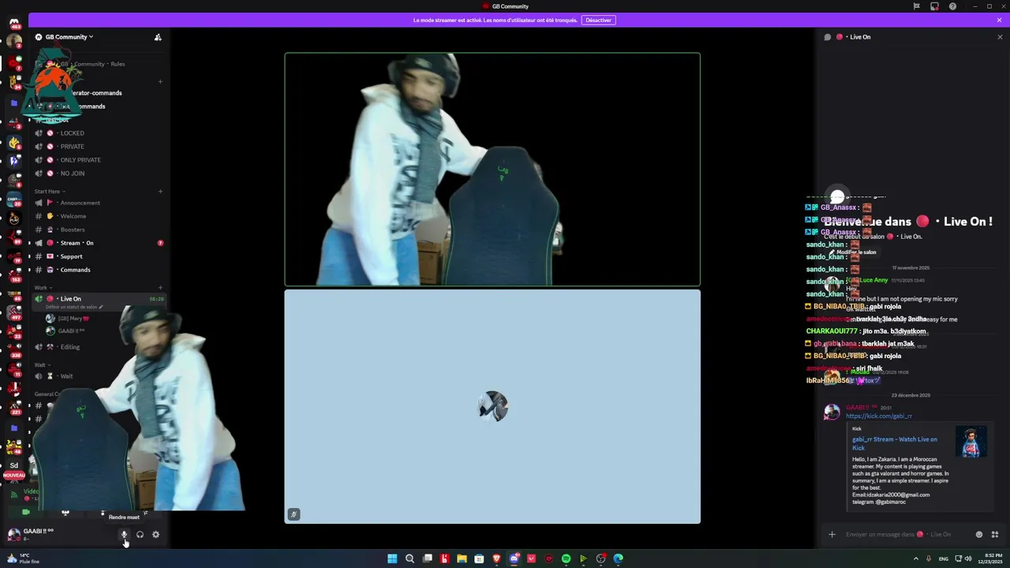Add a channel in the Work category
1010x568 pixels.
[x=160, y=287]
